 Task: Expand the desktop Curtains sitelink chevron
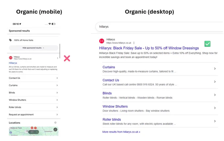[x=215, y=69]
